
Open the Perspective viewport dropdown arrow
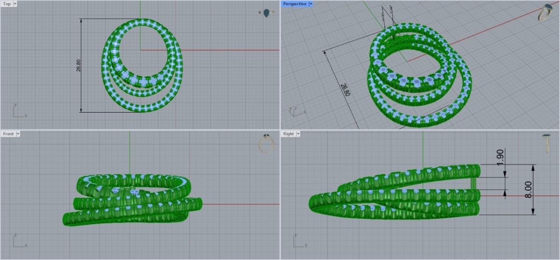click(311, 4)
